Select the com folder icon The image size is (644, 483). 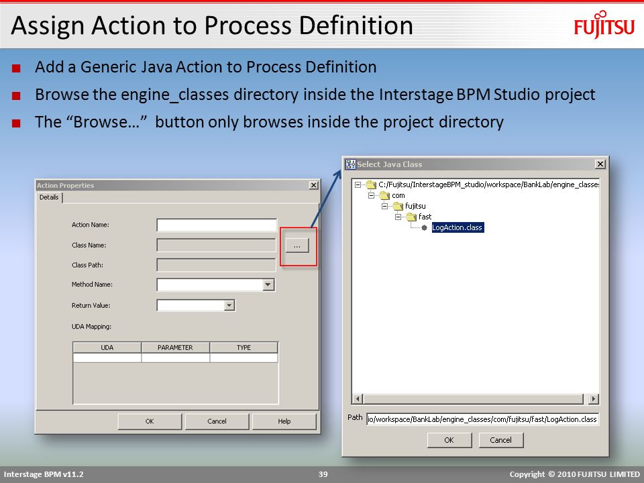point(384,195)
